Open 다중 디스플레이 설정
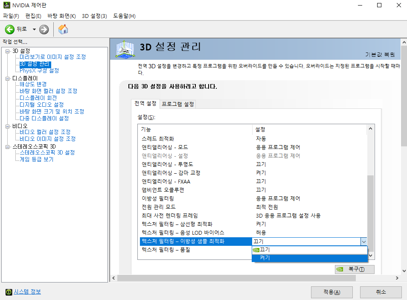This screenshot has width=407, height=300. tap(44, 119)
